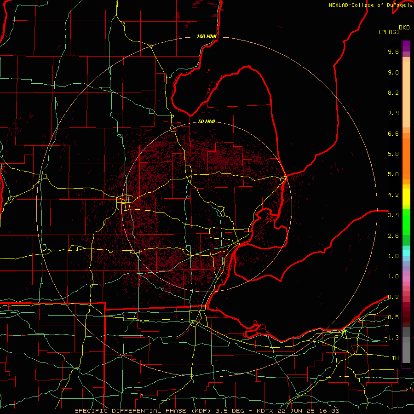Select the 5.0 scale value
The image size is (414, 414).
(x=393, y=174)
